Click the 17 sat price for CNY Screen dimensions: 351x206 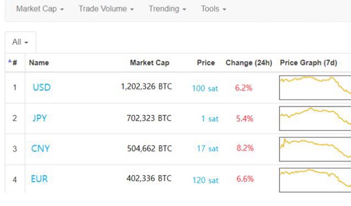[208, 148]
